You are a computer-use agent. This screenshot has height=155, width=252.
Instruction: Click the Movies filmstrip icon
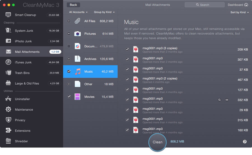tap(77, 97)
